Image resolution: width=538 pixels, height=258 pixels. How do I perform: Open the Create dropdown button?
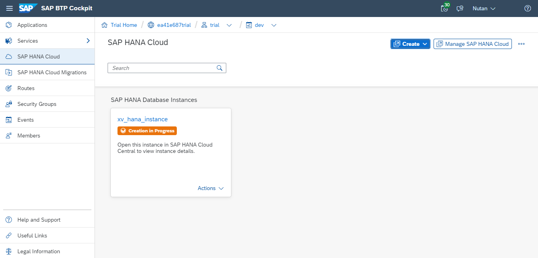pos(410,44)
